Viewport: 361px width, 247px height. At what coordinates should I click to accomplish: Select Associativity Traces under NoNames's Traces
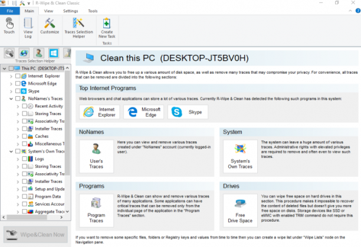pyautogui.click(x=43, y=121)
